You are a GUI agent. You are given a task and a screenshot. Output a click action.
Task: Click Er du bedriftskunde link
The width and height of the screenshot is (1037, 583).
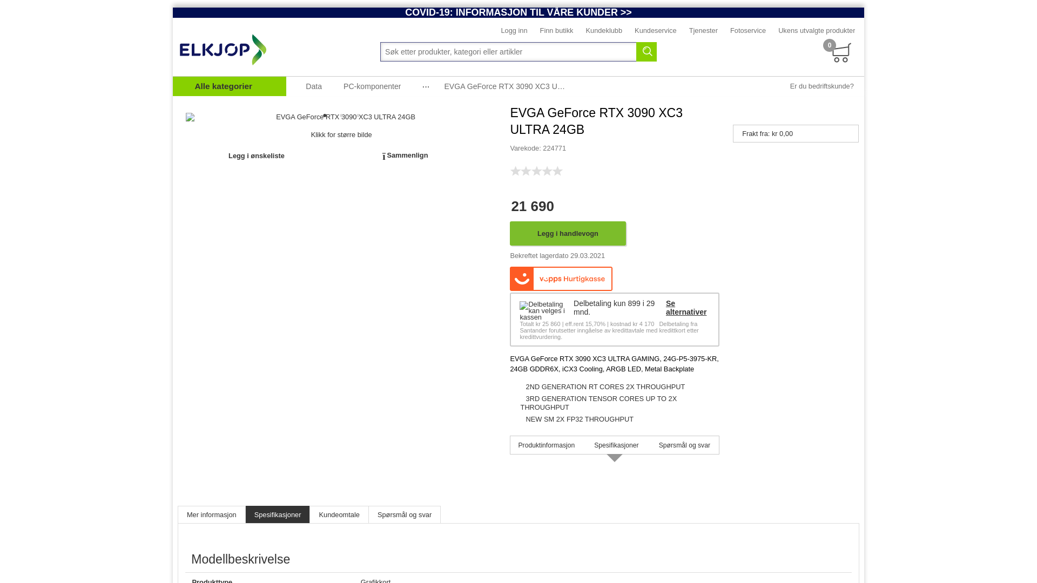822,86
